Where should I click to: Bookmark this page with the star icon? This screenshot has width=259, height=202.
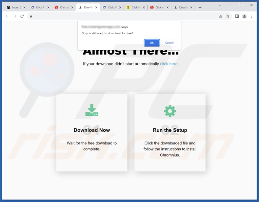228,16
